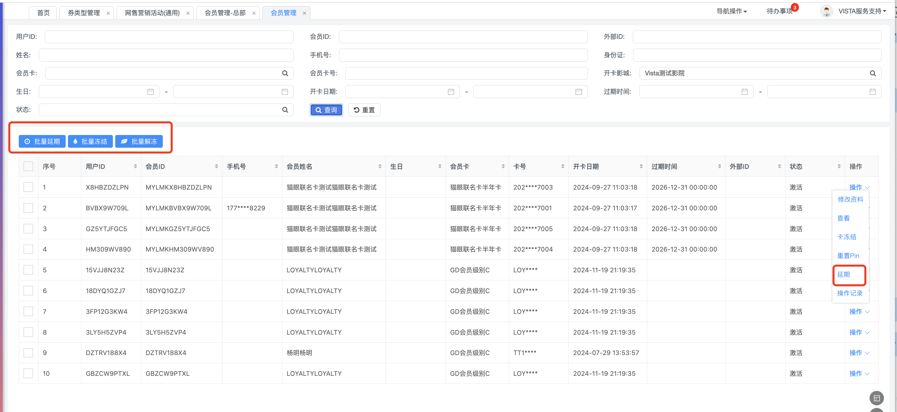The width and height of the screenshot is (897, 412).
Task: Check the row for X8HBZDZLPN
Action: (28, 187)
